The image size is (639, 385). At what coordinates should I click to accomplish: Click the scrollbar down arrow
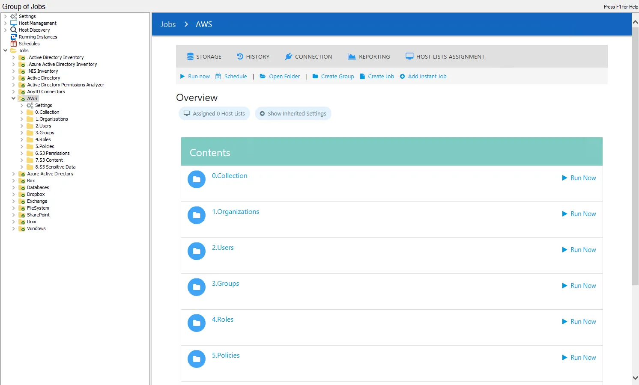(x=635, y=378)
